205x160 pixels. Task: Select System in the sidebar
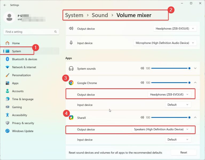coord(31,51)
